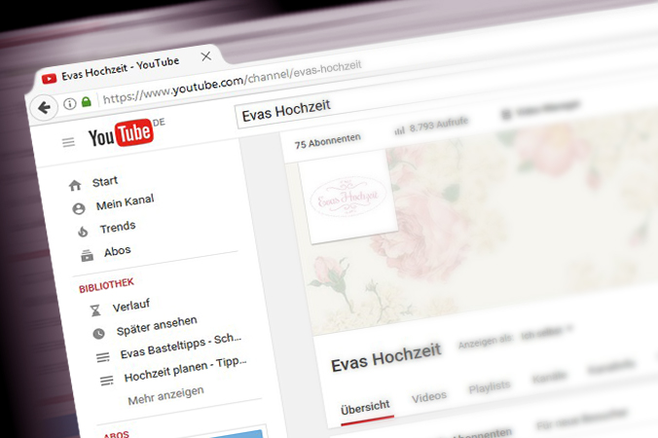This screenshot has height=438, width=658.
Task: Click the Evas Basteltipps playlist icon
Action: click(103, 357)
